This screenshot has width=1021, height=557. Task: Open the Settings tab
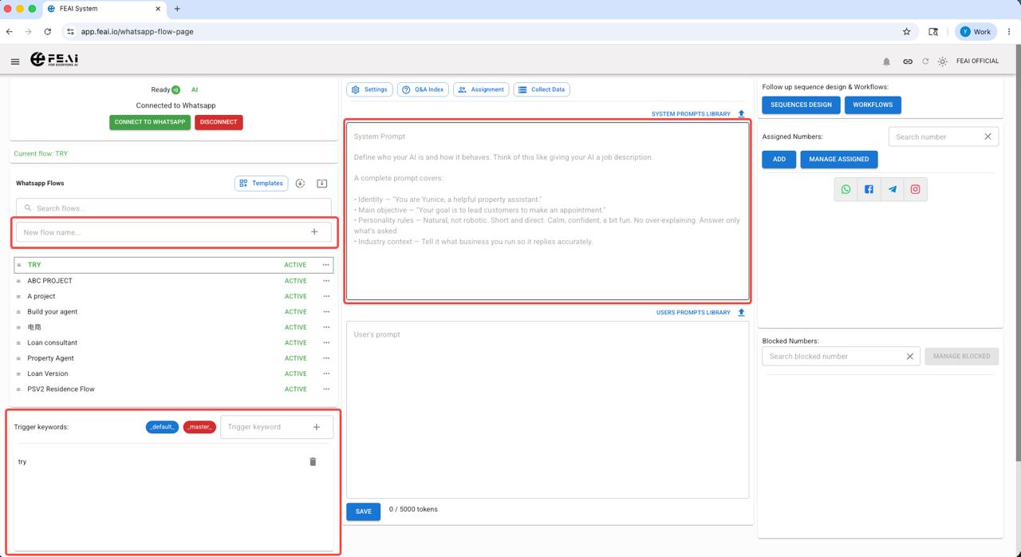tap(369, 89)
